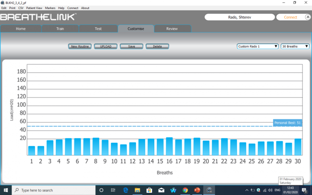Open the Edit menu
This screenshot has width=312, height=195.
(x=4, y=8)
